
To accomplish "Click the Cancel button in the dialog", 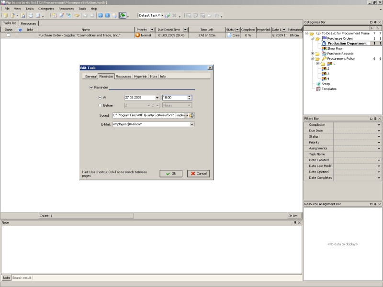I will (198, 174).
